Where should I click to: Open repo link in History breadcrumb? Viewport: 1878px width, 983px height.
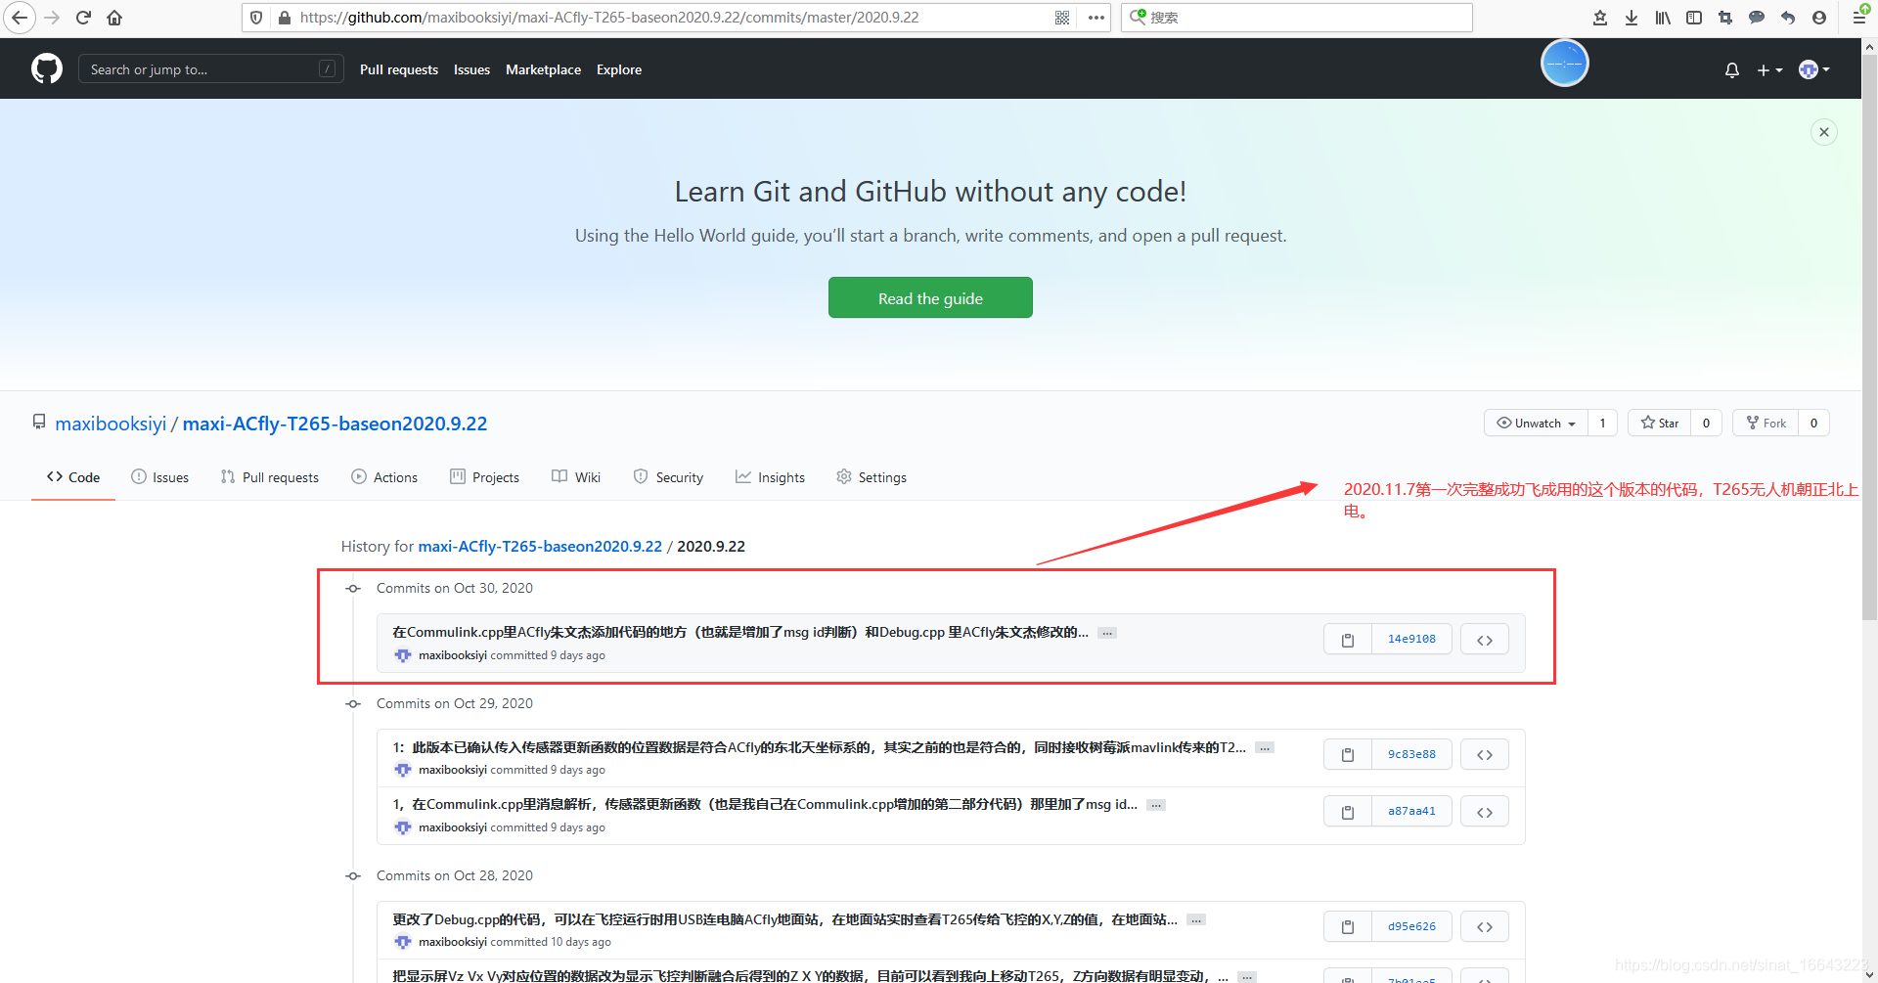coord(540,546)
